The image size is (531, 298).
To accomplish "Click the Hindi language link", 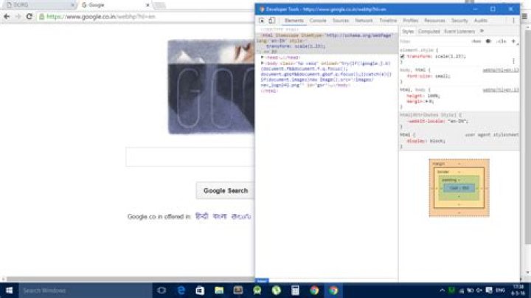I will click(202, 216).
